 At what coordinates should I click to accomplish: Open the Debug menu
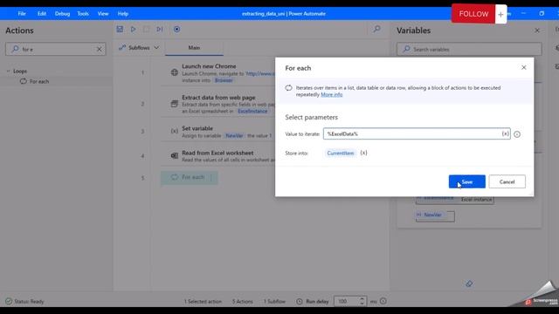[x=62, y=14]
